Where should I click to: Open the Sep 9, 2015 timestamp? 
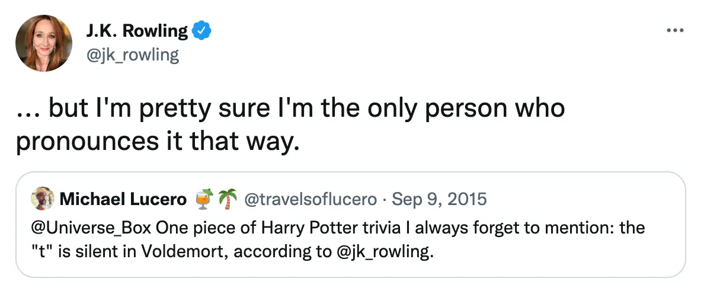click(438, 200)
